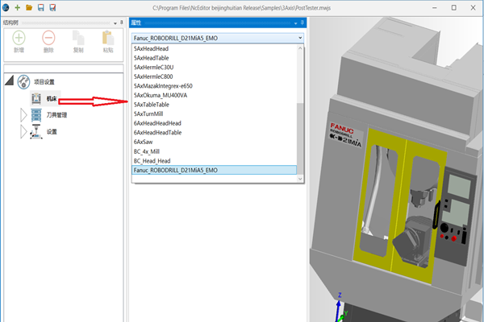Select the 项目设置 tree node
The height and width of the screenshot is (322, 484).
pos(44,82)
